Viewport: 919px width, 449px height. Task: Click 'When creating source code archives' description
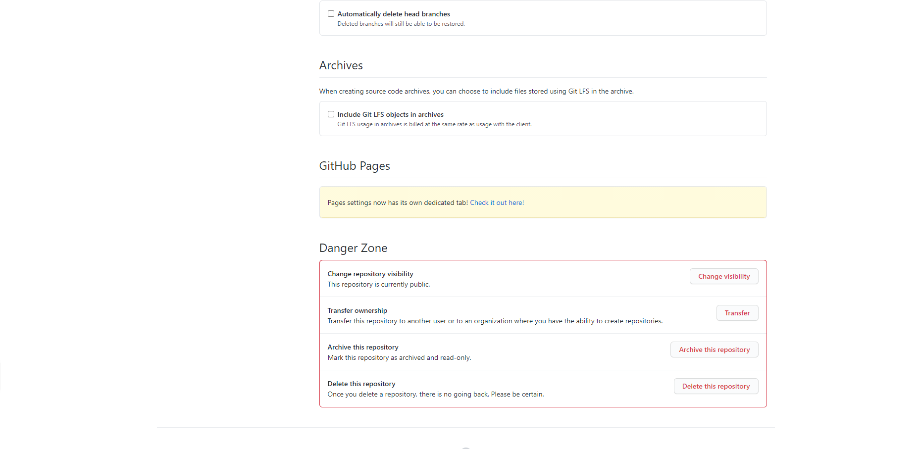(x=476, y=91)
